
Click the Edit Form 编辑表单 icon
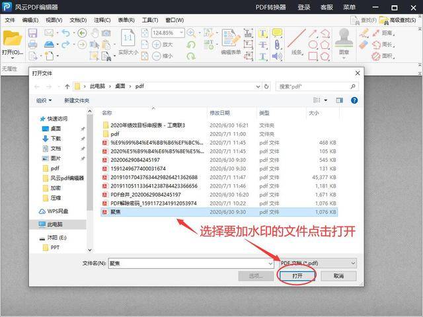click(x=231, y=38)
